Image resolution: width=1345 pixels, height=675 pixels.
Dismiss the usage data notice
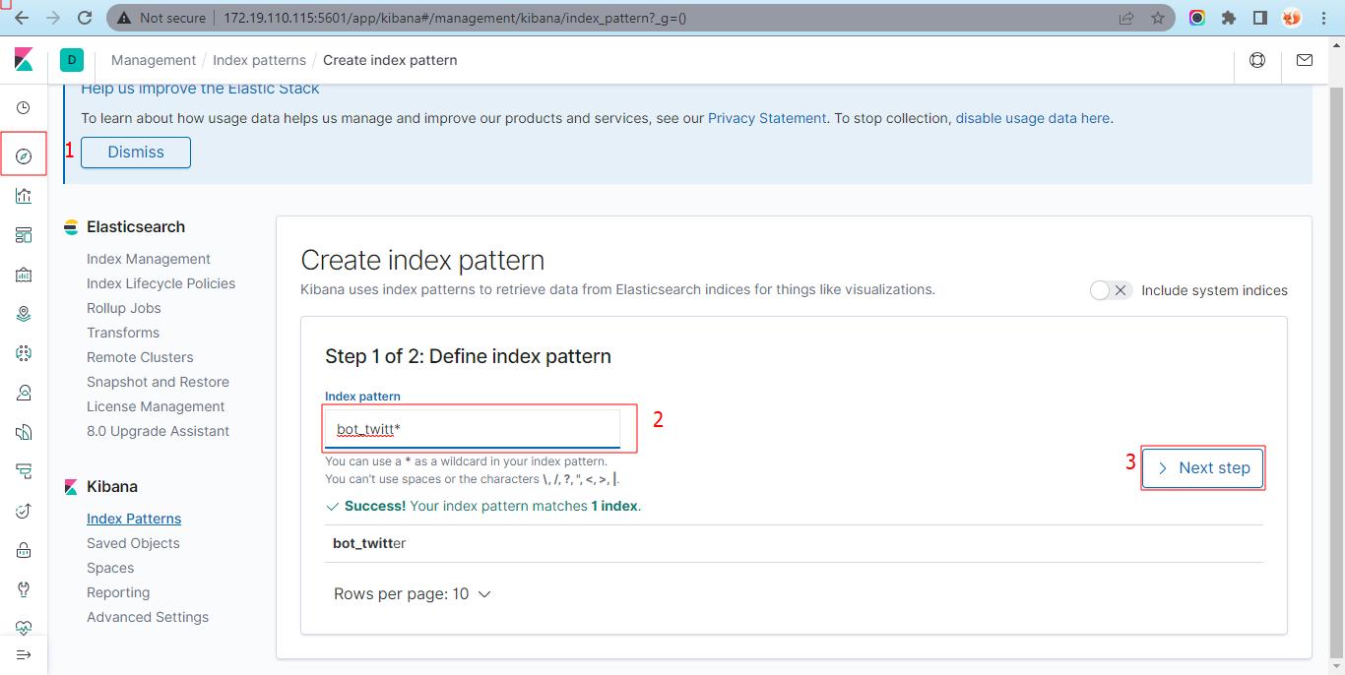[x=136, y=153]
